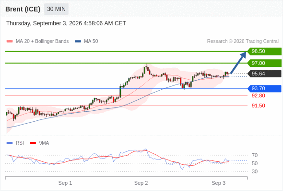Click the 92.80 red support label
Viewport: 283px width, 191px height.
(259, 95)
